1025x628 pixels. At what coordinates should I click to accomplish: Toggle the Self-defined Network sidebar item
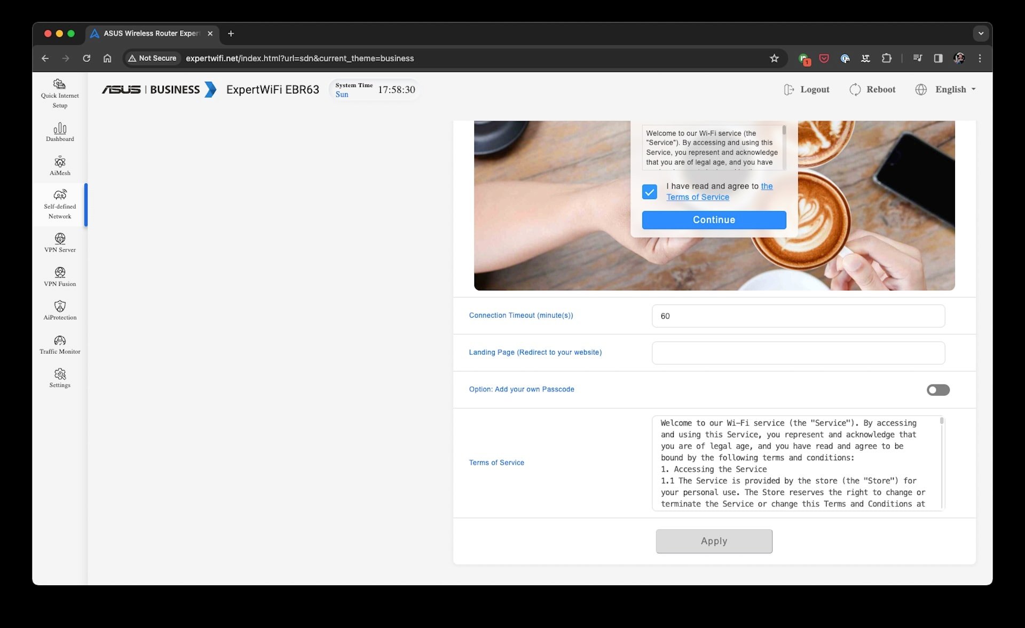point(59,204)
